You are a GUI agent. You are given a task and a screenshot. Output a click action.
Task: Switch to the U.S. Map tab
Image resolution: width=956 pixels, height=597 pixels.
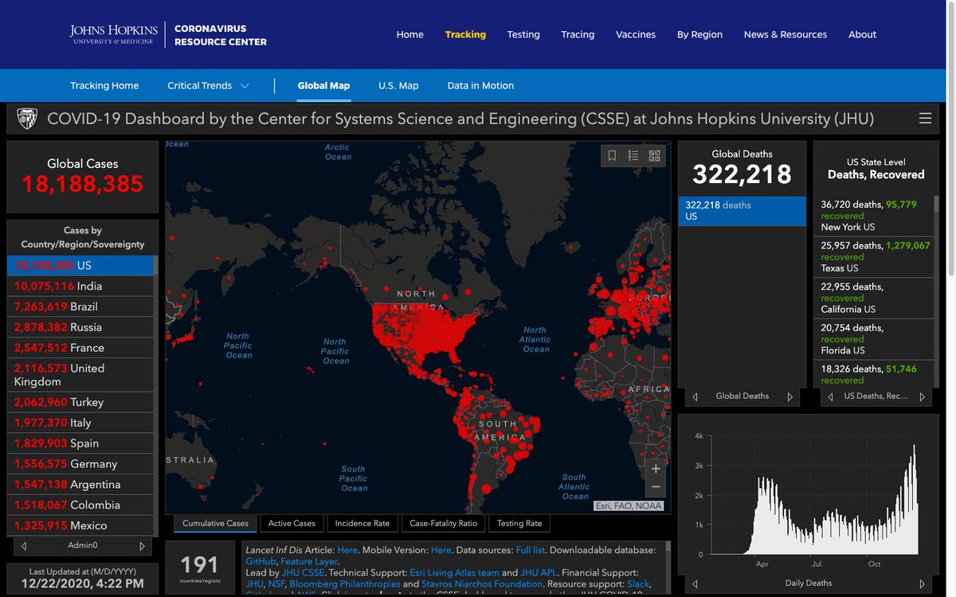(x=398, y=85)
